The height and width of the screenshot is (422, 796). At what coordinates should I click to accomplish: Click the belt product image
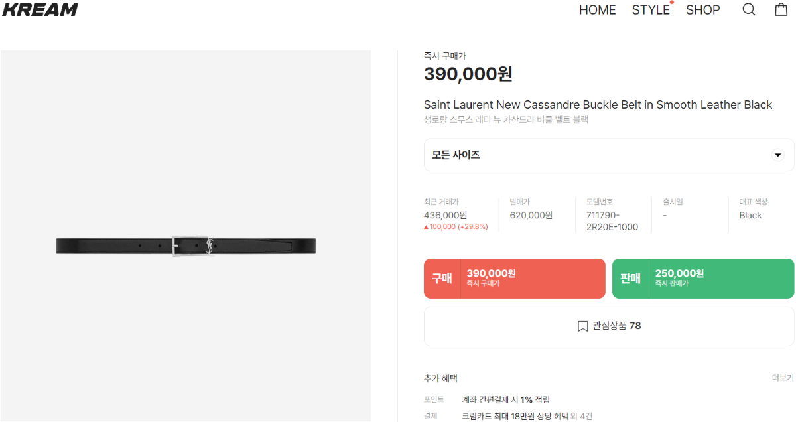(x=186, y=246)
